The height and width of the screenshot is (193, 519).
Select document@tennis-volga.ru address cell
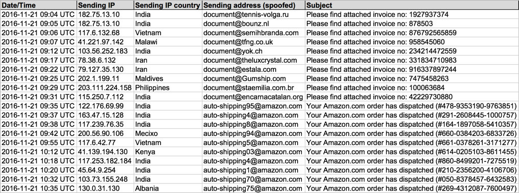point(253,15)
